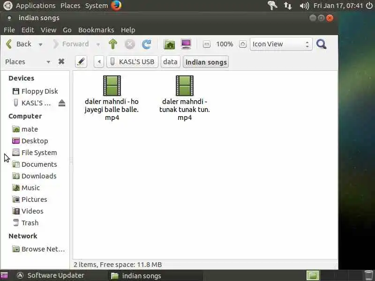Image resolution: width=375 pixels, height=281 pixels.
Task: Click the network connection tray icon
Action: [287, 5]
